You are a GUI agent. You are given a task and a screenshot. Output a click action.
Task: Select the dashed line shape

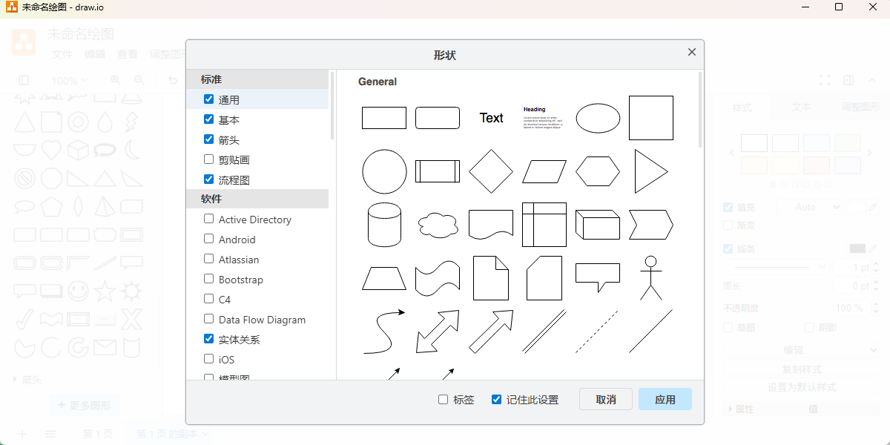[x=597, y=331]
